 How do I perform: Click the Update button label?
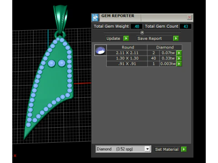pyautogui.click(x=113, y=38)
